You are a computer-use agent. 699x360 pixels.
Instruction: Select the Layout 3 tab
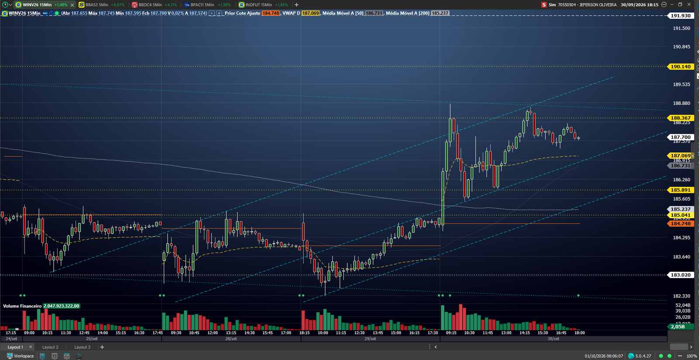click(82, 347)
